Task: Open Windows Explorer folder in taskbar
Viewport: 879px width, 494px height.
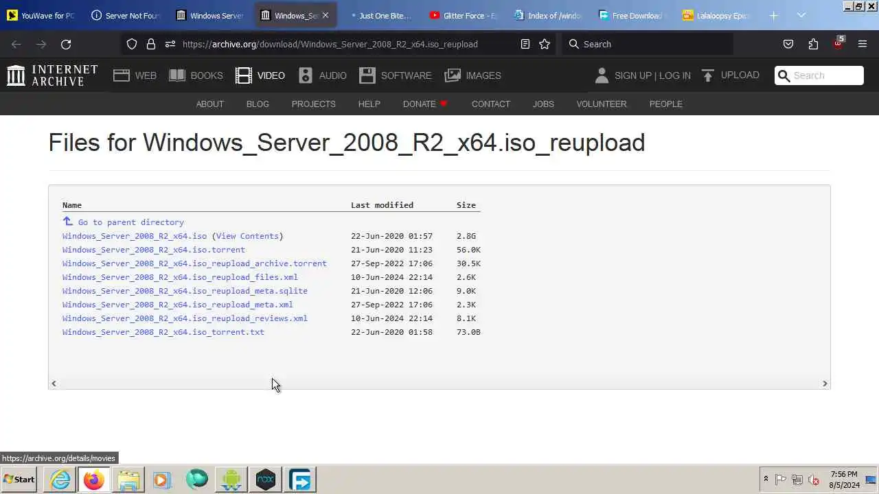Action: pyautogui.click(x=128, y=480)
